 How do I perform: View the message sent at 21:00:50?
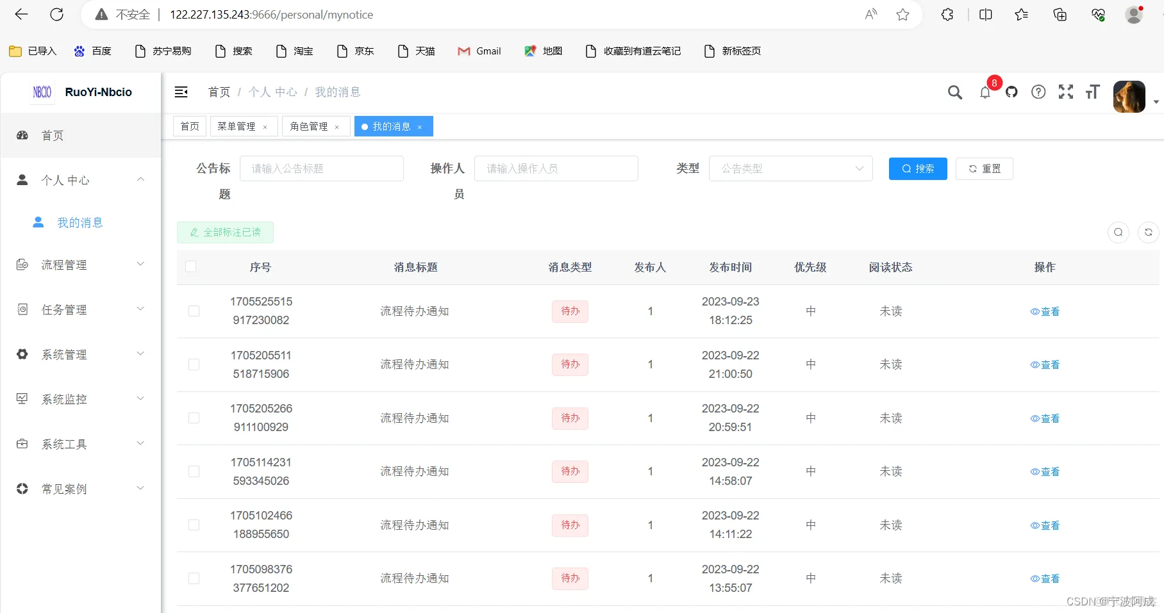click(x=1045, y=364)
